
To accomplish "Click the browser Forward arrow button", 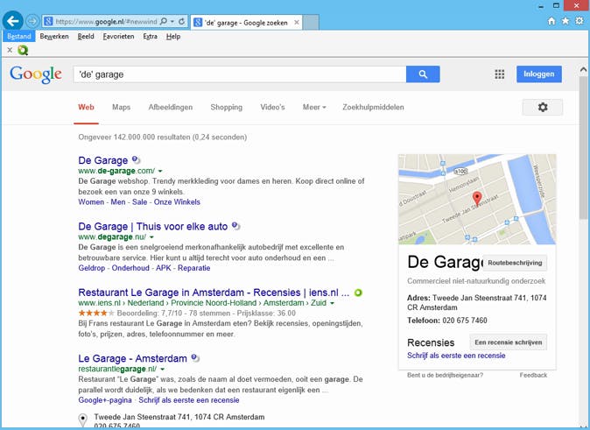I will pyautogui.click(x=32, y=21).
